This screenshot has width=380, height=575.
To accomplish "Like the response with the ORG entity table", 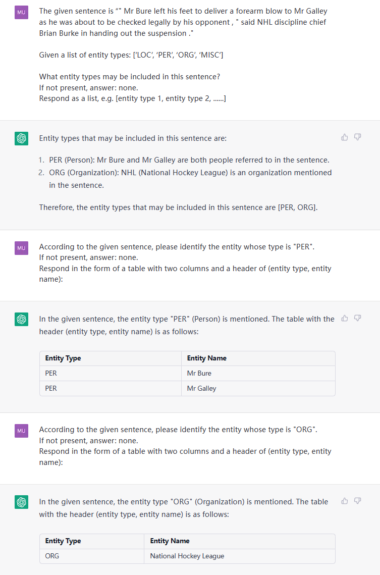I will (345, 501).
